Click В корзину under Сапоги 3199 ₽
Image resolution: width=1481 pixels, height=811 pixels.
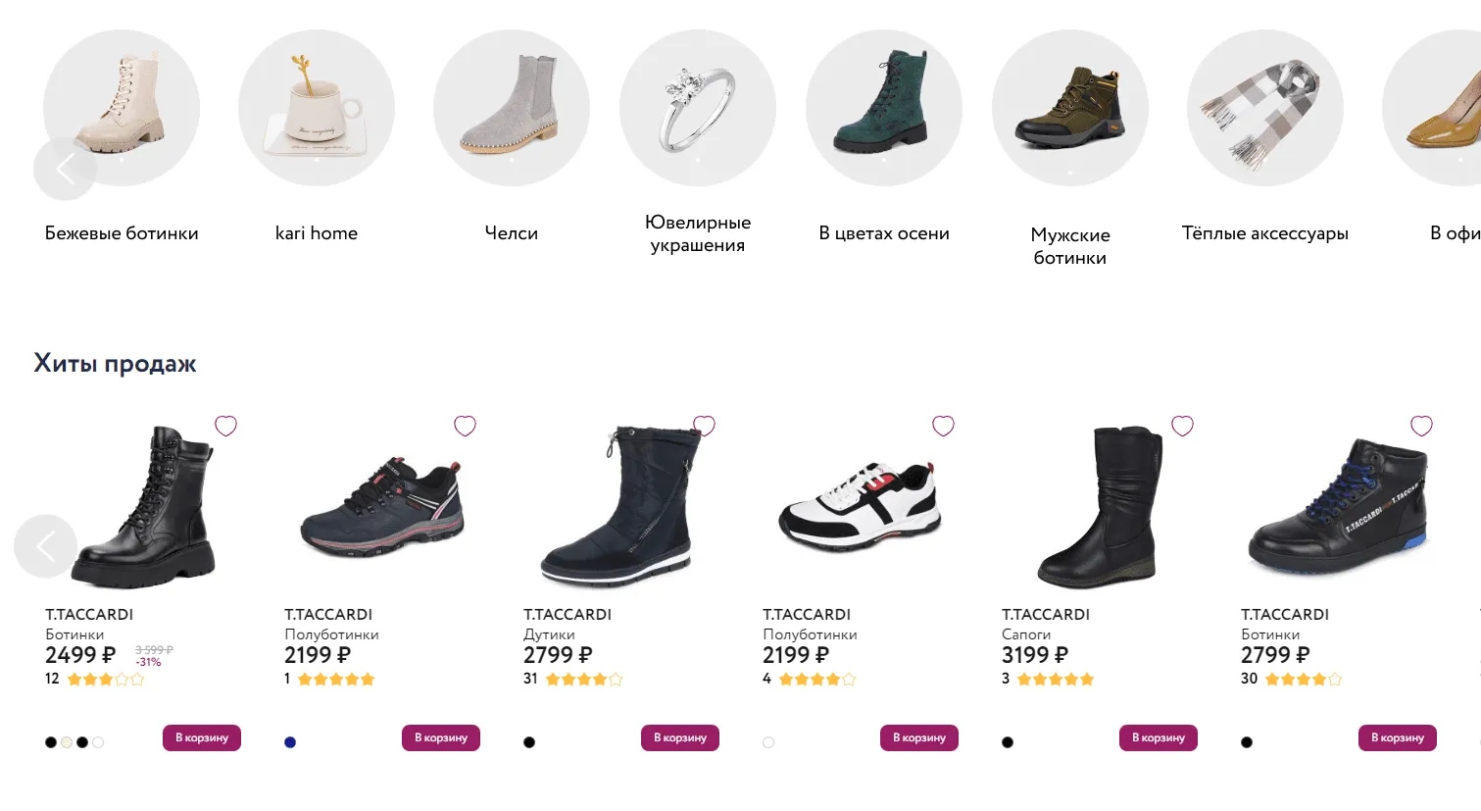coord(1158,737)
